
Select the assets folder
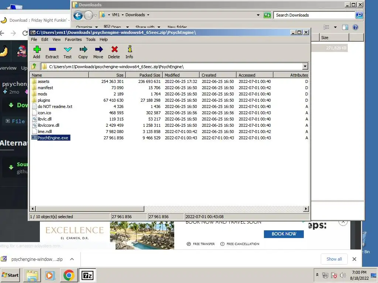(44, 81)
